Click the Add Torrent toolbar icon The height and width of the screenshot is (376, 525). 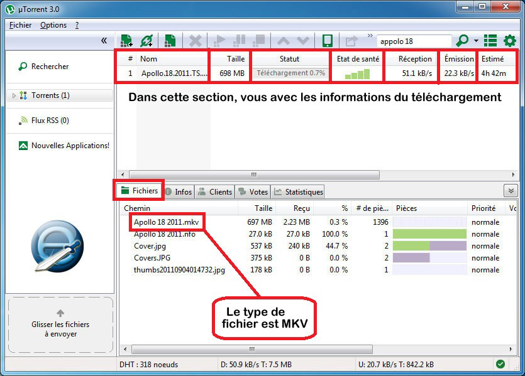[x=126, y=41]
